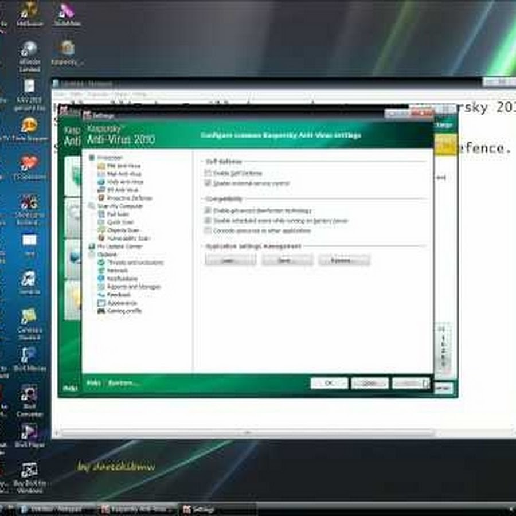The width and height of the screenshot is (516, 516).
Task: Toggle Concede resources to other applications
Action: (x=208, y=230)
